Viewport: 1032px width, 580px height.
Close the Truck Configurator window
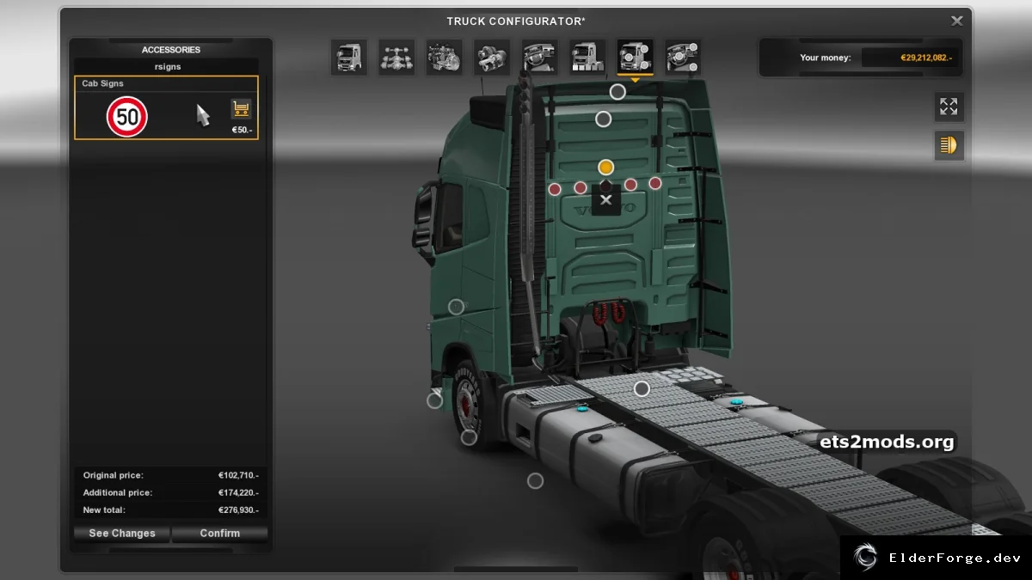[956, 21]
